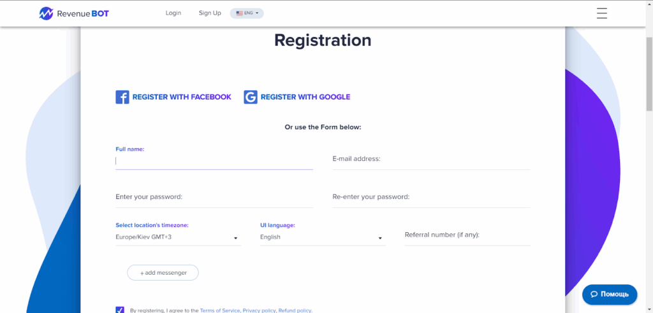Image resolution: width=653 pixels, height=313 pixels.
Task: Click the RevenueBOT logo icon
Action: [46, 13]
